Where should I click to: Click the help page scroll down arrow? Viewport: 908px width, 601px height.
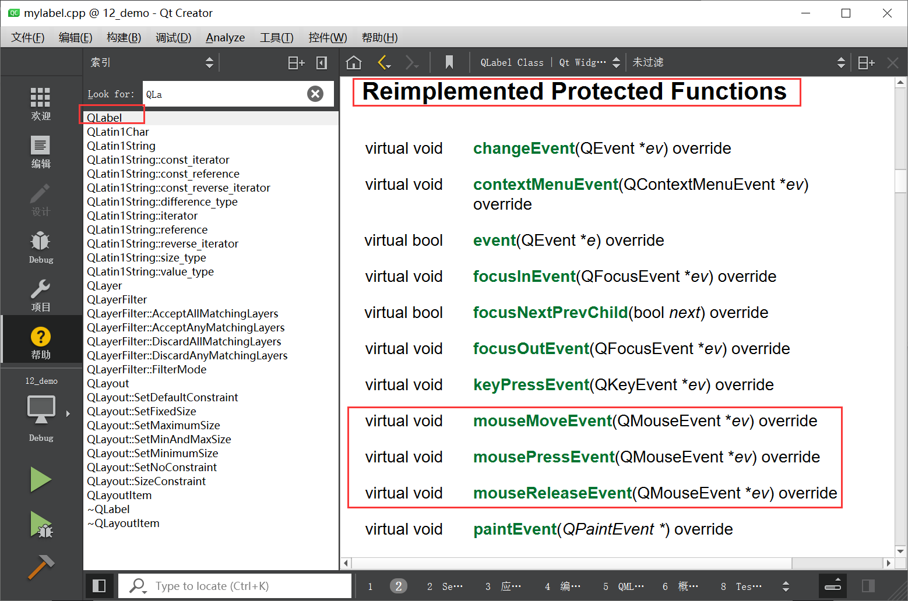(900, 551)
